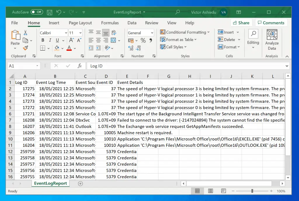Select the EventLogReport sheet tab
Image resolution: width=299 pixels, height=201 pixels.
point(51,184)
